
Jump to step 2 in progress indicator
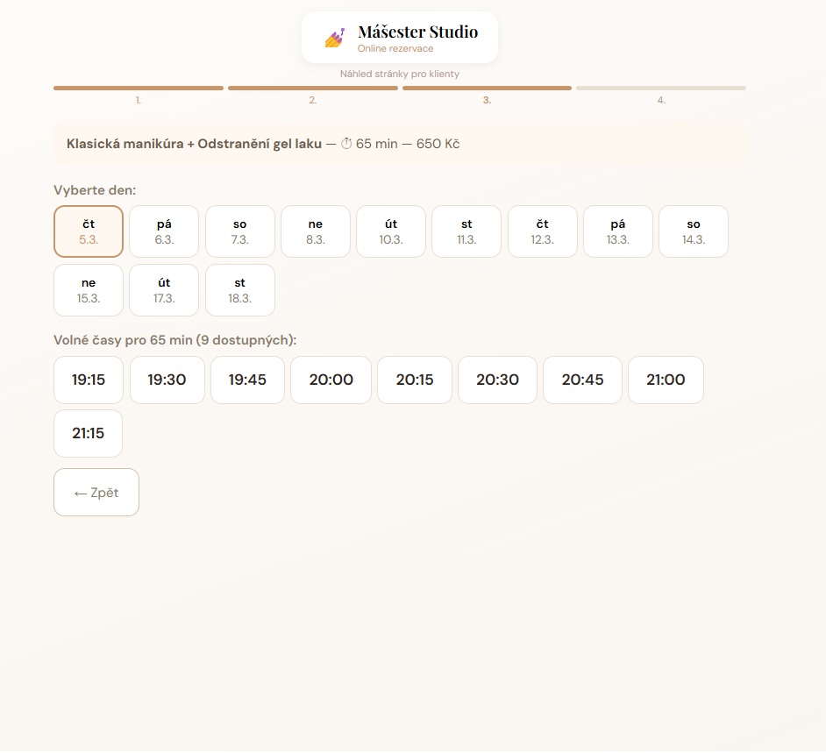[x=313, y=89]
